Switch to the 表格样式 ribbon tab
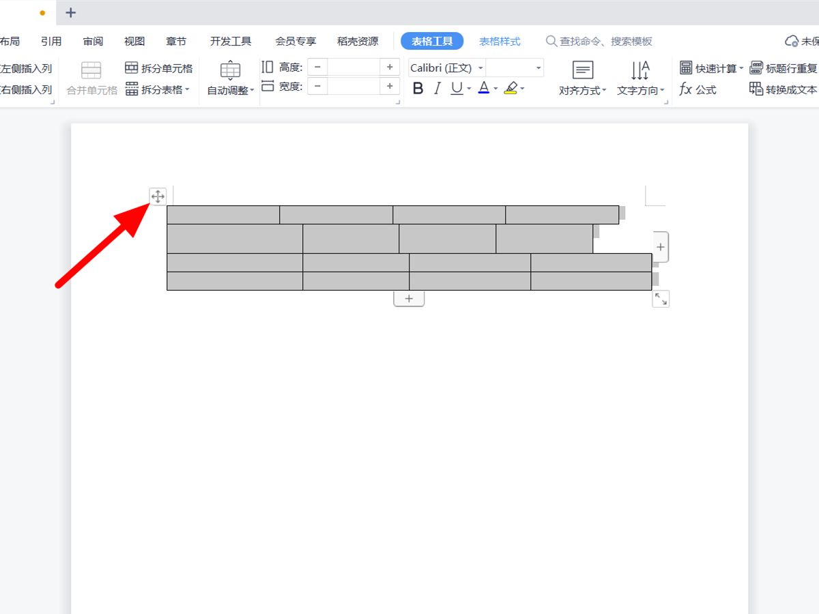The width and height of the screenshot is (819, 614). click(500, 41)
